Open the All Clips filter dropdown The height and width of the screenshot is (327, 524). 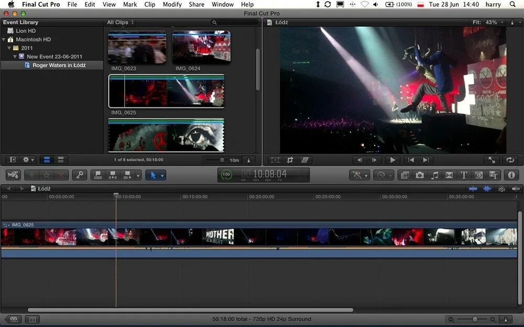click(x=119, y=22)
